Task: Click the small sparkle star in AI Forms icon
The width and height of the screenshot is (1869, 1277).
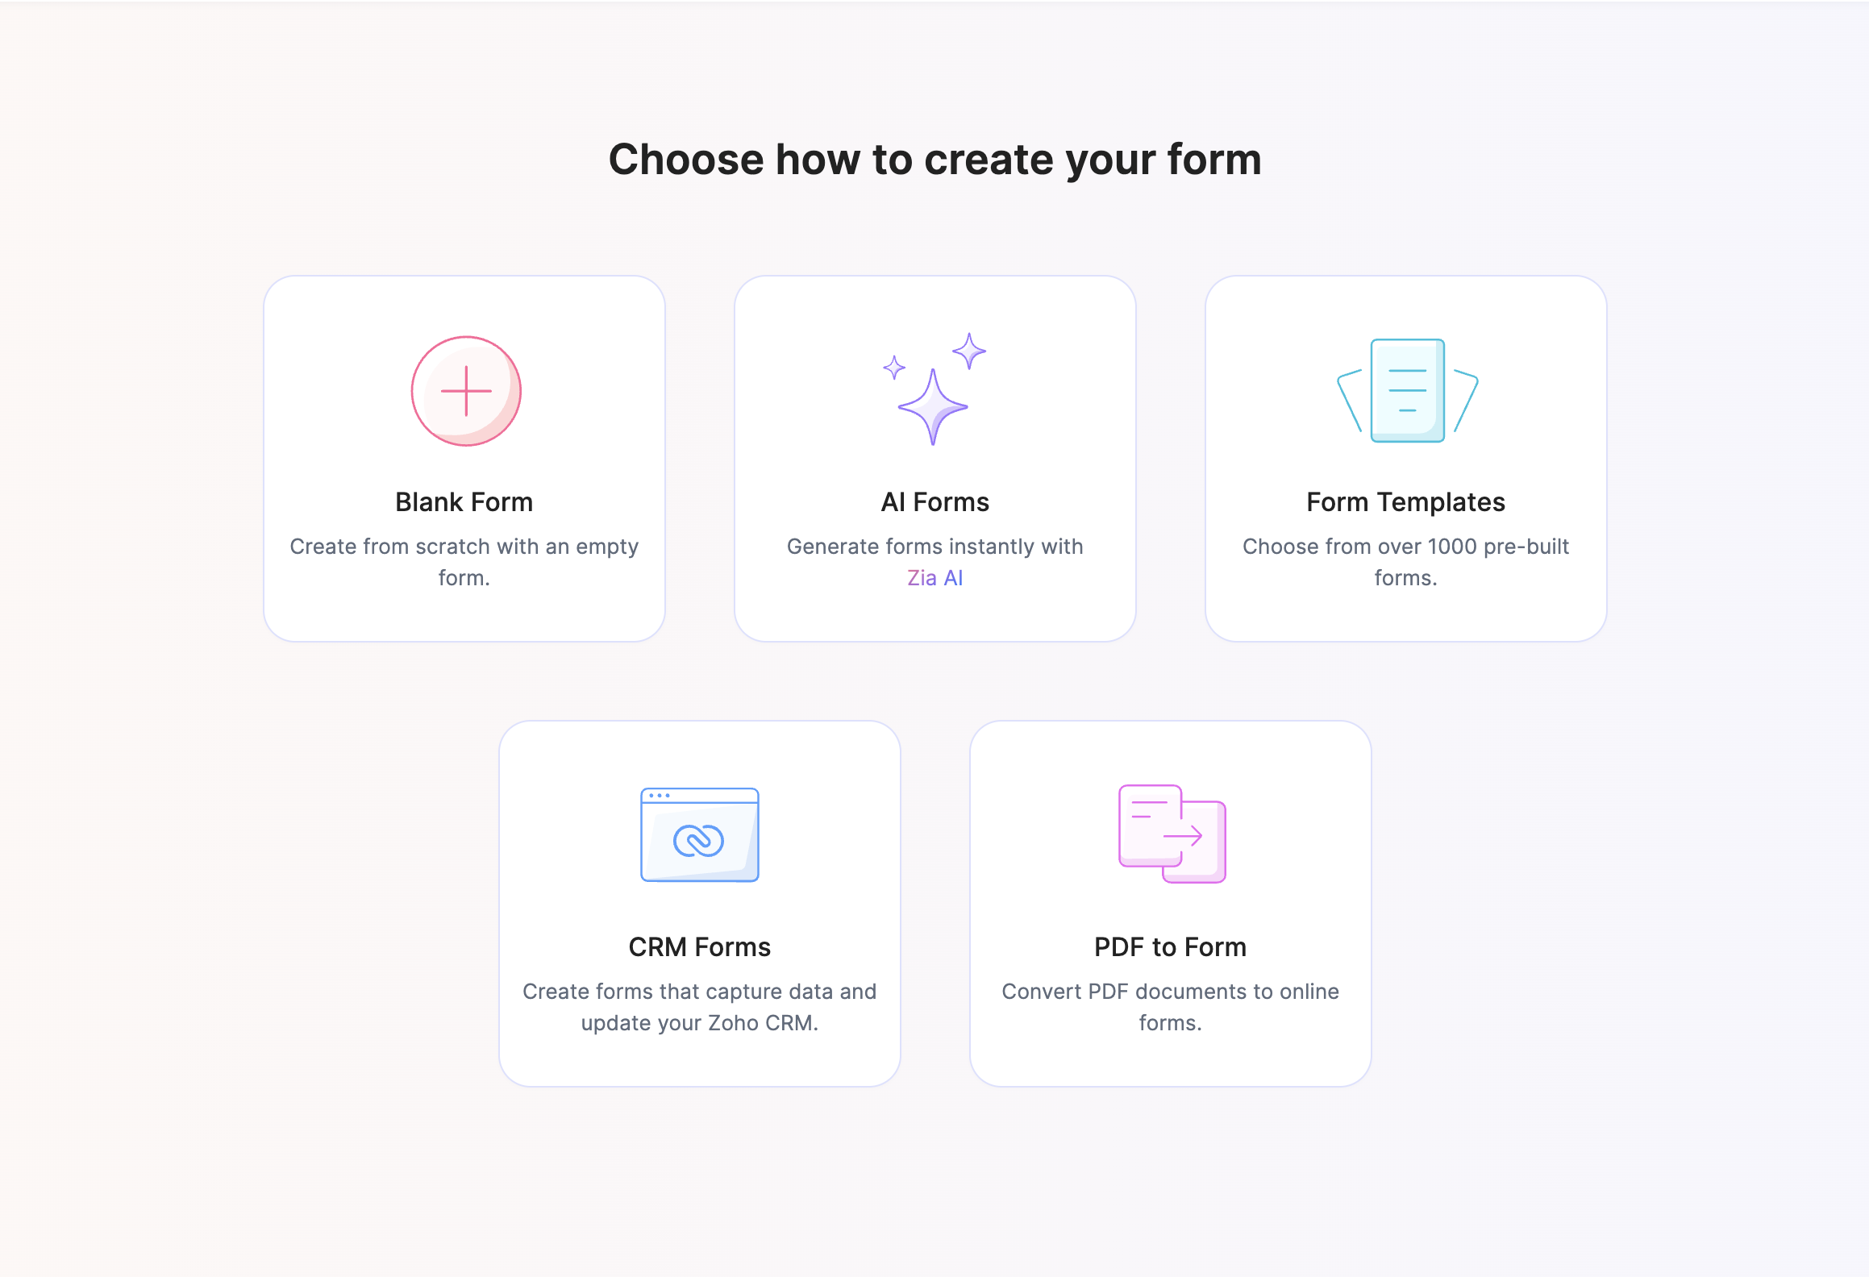Action: (x=893, y=368)
